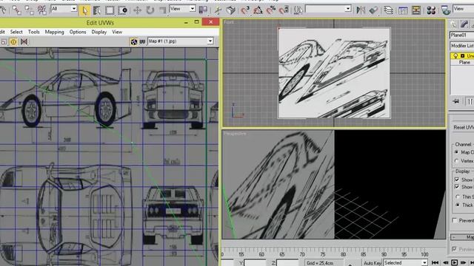Select the Thin Seam Display radio button

[458, 197]
